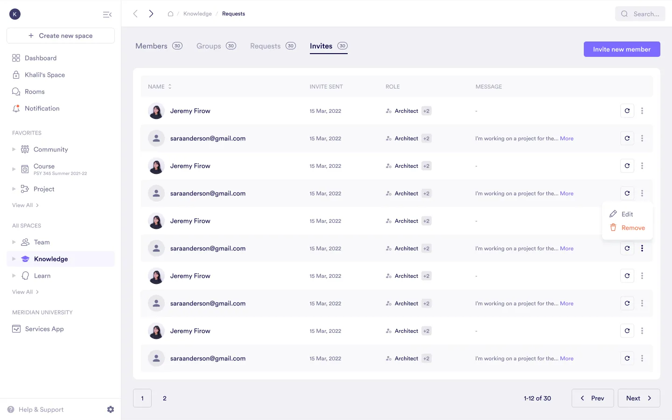Open More on saraanderson's message

click(567, 138)
